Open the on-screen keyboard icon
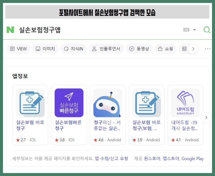The width and height of the screenshot is (215, 176). tap(186, 30)
